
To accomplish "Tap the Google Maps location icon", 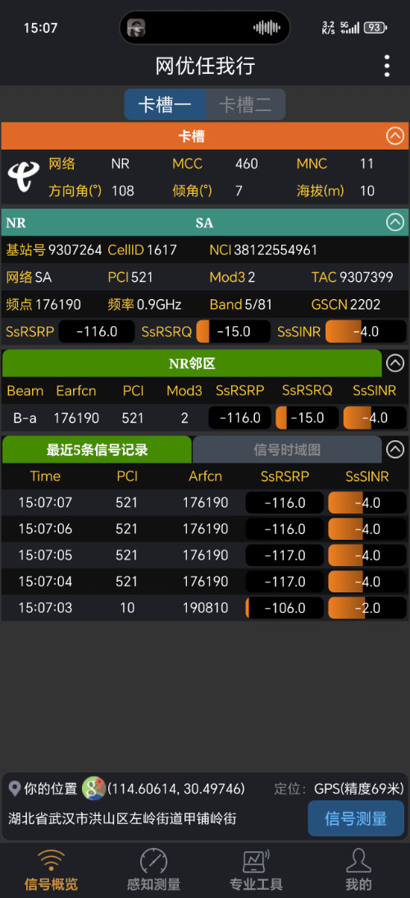I will [x=93, y=789].
